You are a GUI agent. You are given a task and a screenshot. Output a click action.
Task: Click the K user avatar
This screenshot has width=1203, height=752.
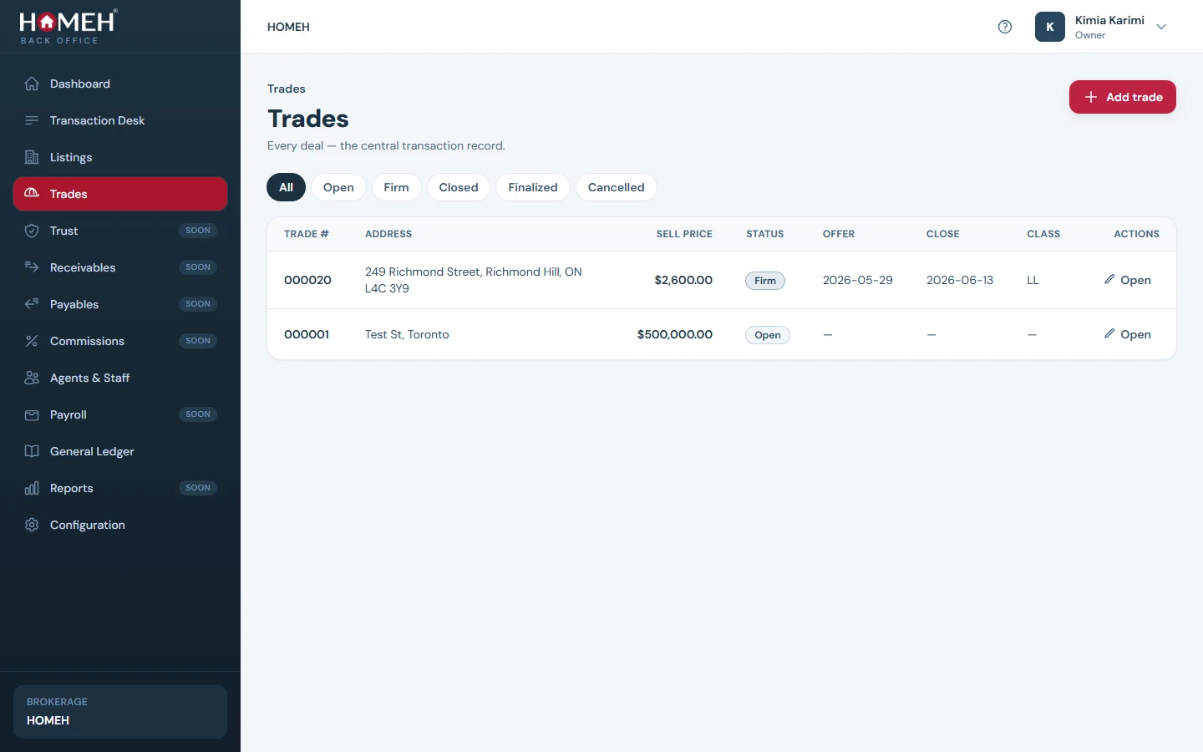tap(1050, 27)
